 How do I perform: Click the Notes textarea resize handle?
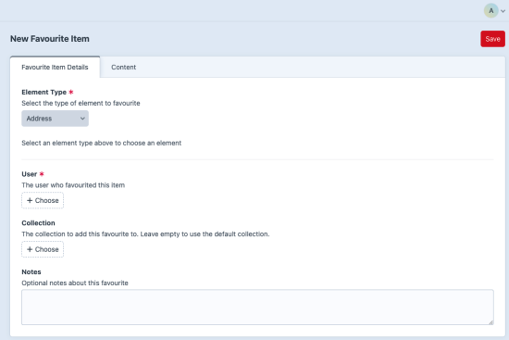pyautogui.click(x=490, y=322)
